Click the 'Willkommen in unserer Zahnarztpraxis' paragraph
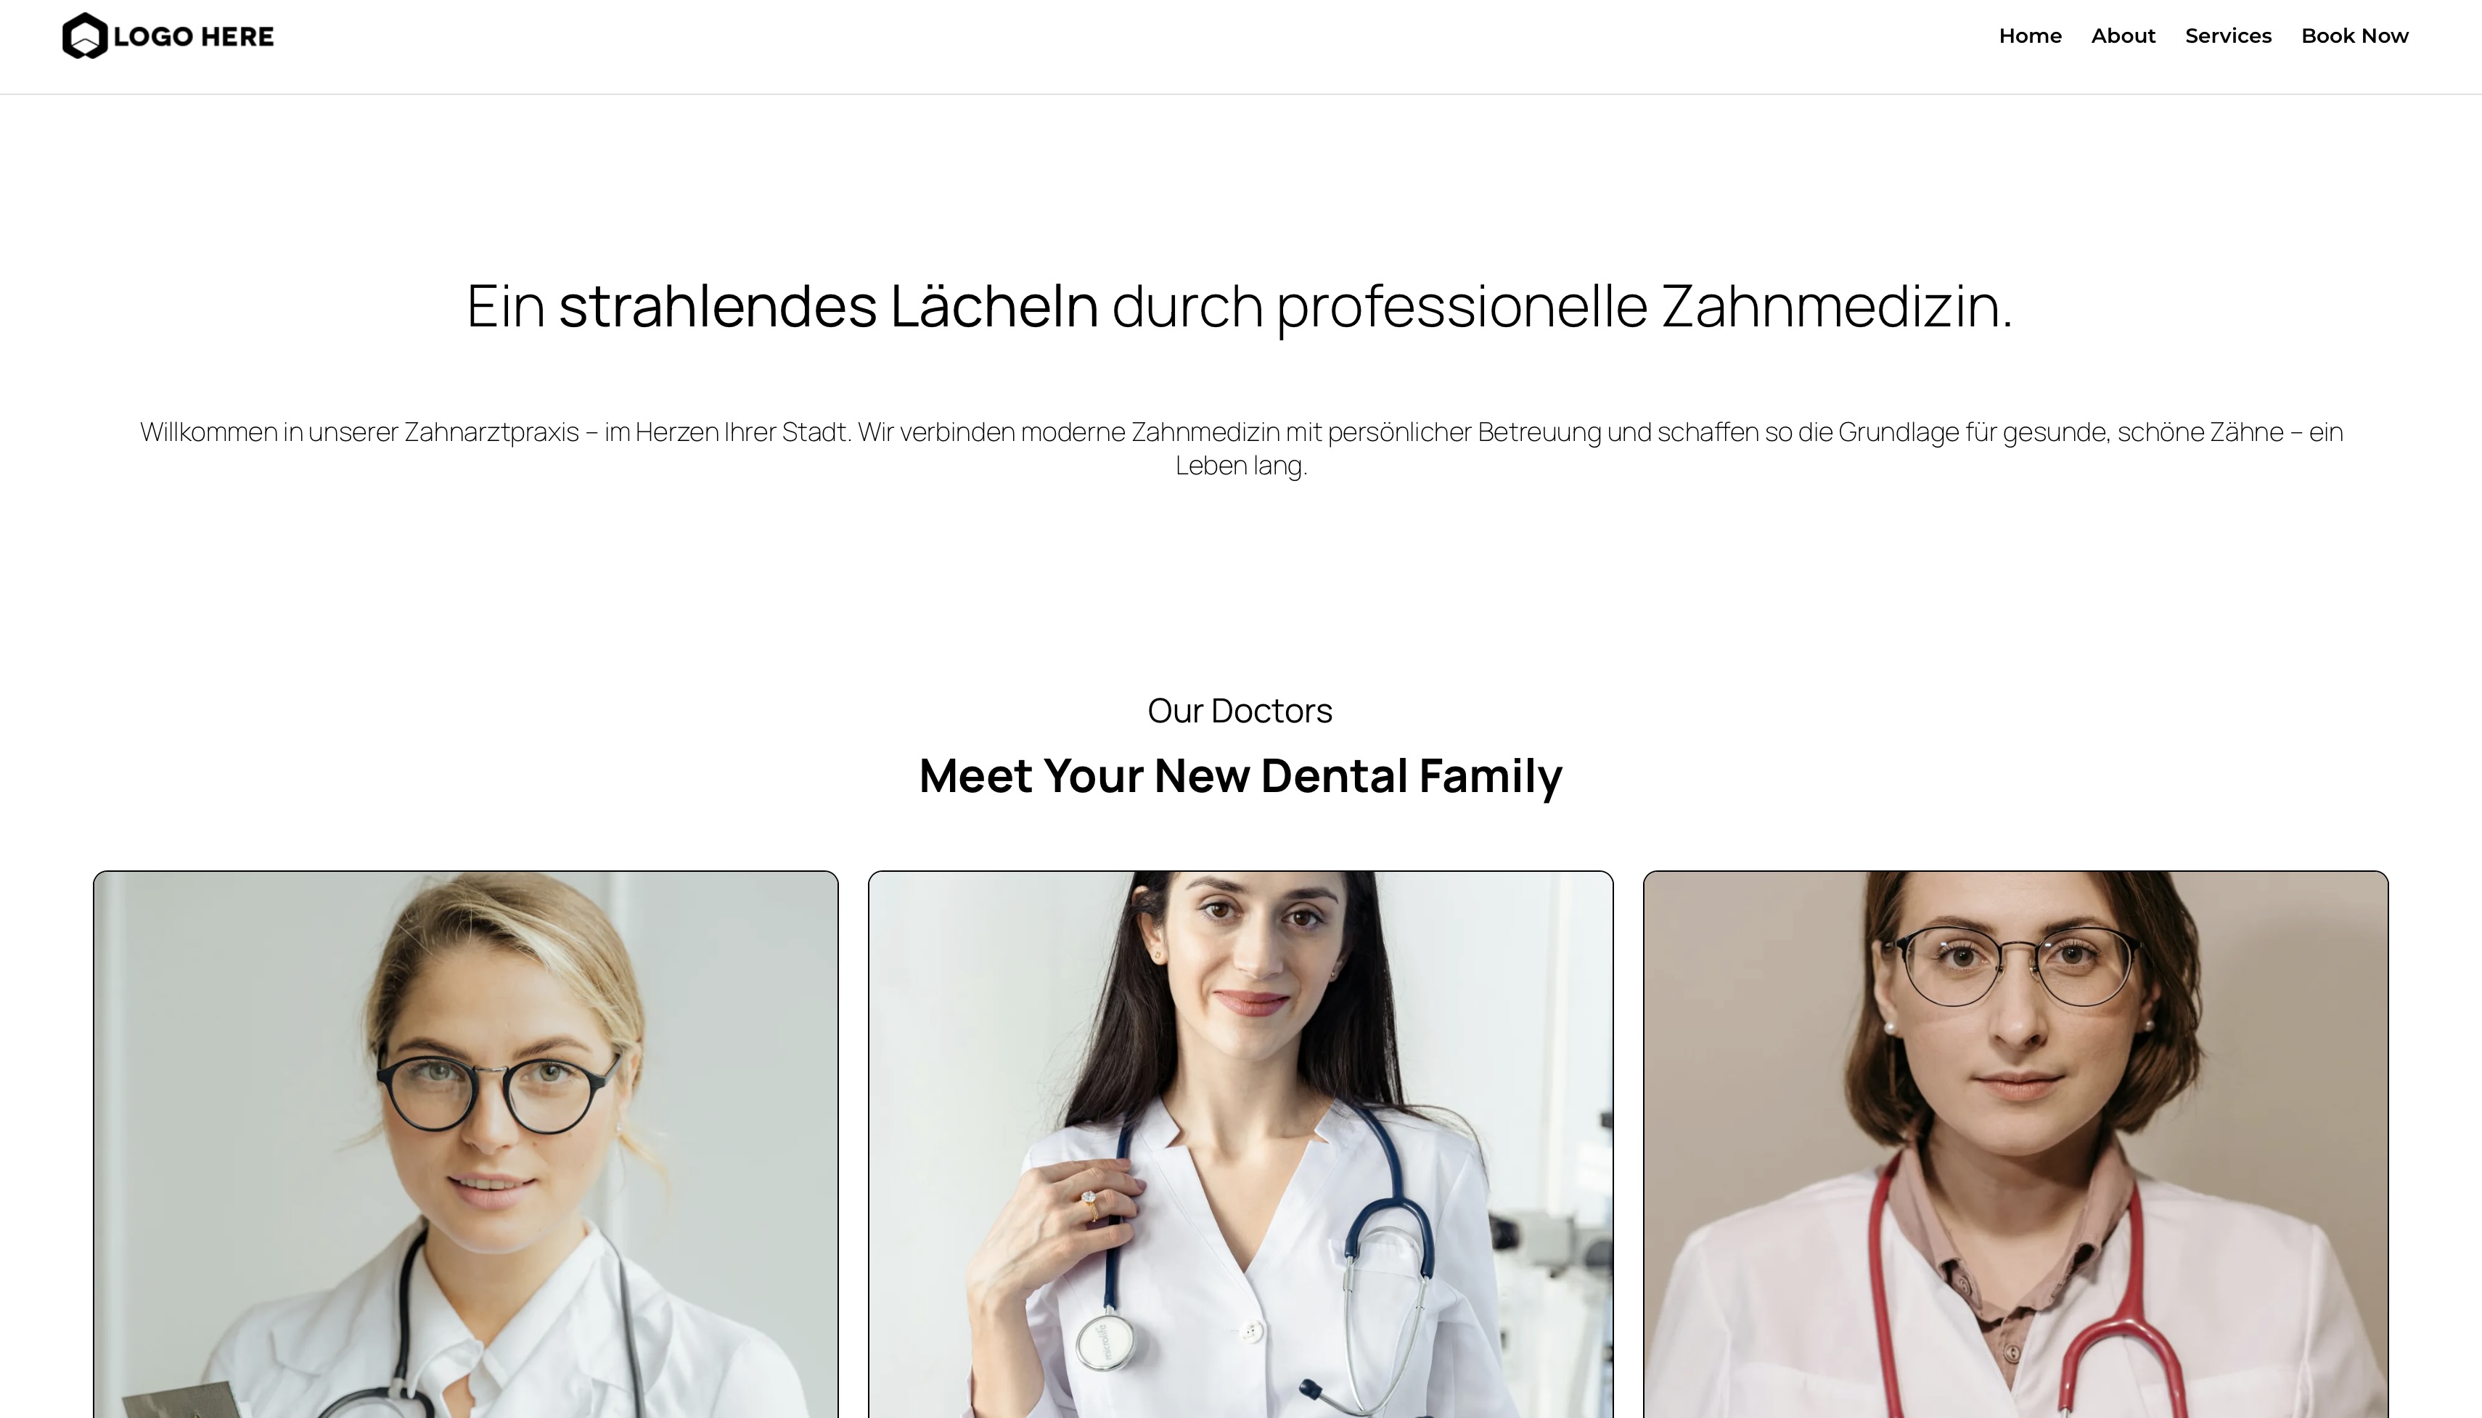2482x1418 pixels. tap(1240, 448)
